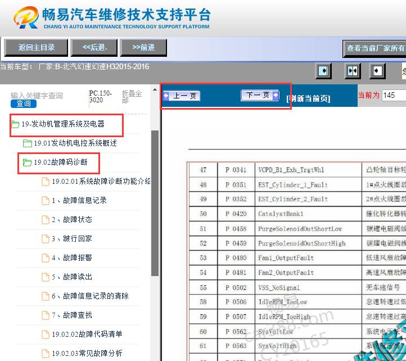Click table cell EST_Cylinder_1_Fault

tap(308, 184)
